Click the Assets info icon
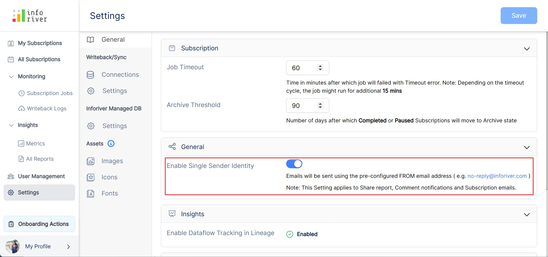The height and width of the screenshot is (257, 548). pos(111,144)
